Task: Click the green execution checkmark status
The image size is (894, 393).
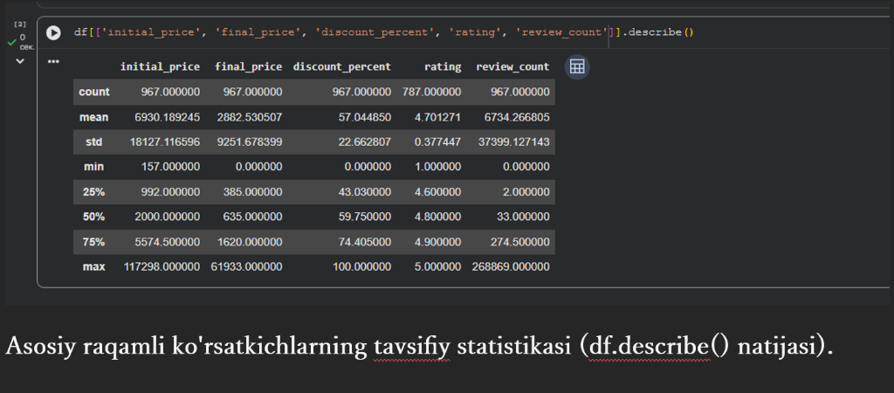Action: tap(10, 42)
